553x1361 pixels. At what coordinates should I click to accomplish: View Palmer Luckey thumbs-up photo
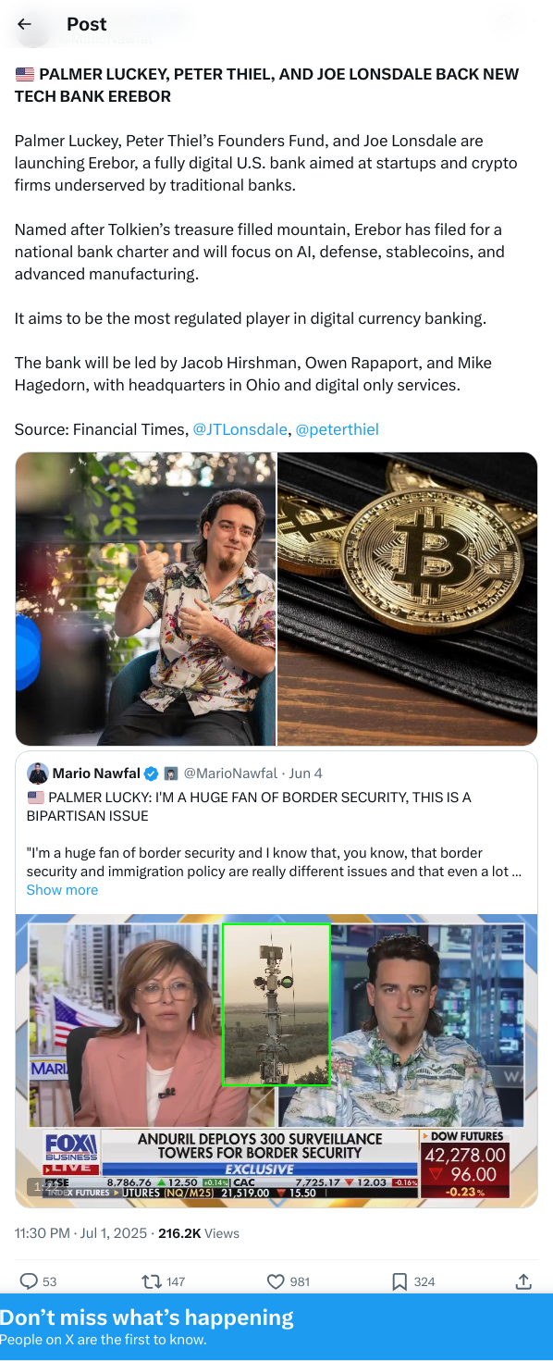click(145, 599)
